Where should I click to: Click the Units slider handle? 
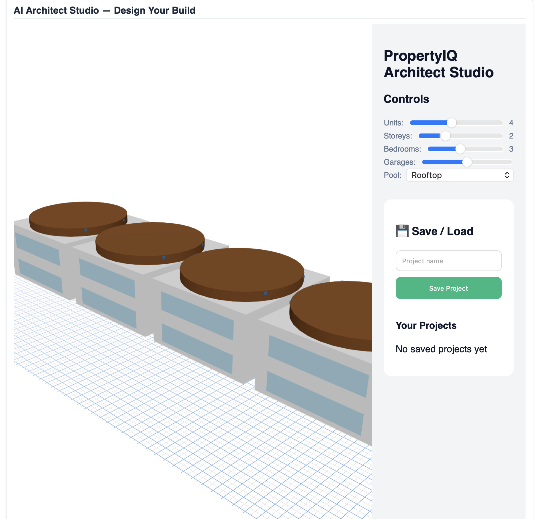click(451, 123)
